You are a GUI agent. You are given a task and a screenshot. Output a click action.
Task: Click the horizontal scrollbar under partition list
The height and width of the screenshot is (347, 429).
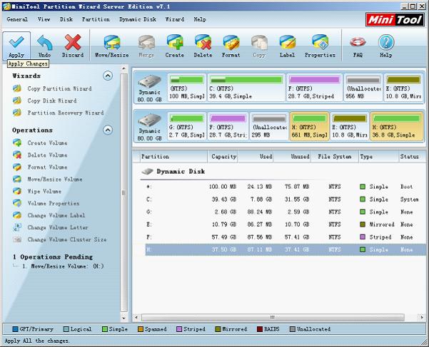[x=273, y=317]
